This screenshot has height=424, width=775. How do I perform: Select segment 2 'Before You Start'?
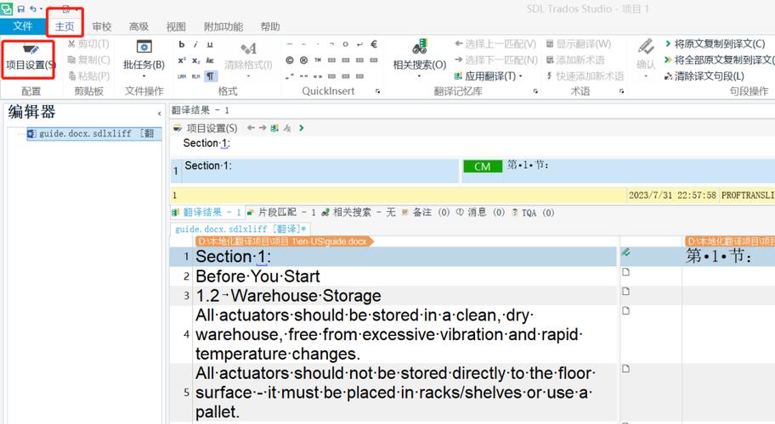point(257,276)
